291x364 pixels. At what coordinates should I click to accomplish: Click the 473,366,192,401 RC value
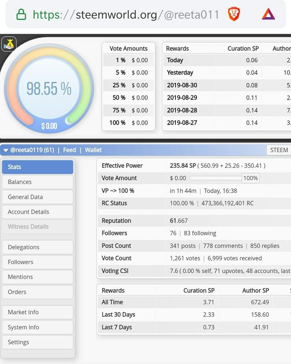[227, 203]
